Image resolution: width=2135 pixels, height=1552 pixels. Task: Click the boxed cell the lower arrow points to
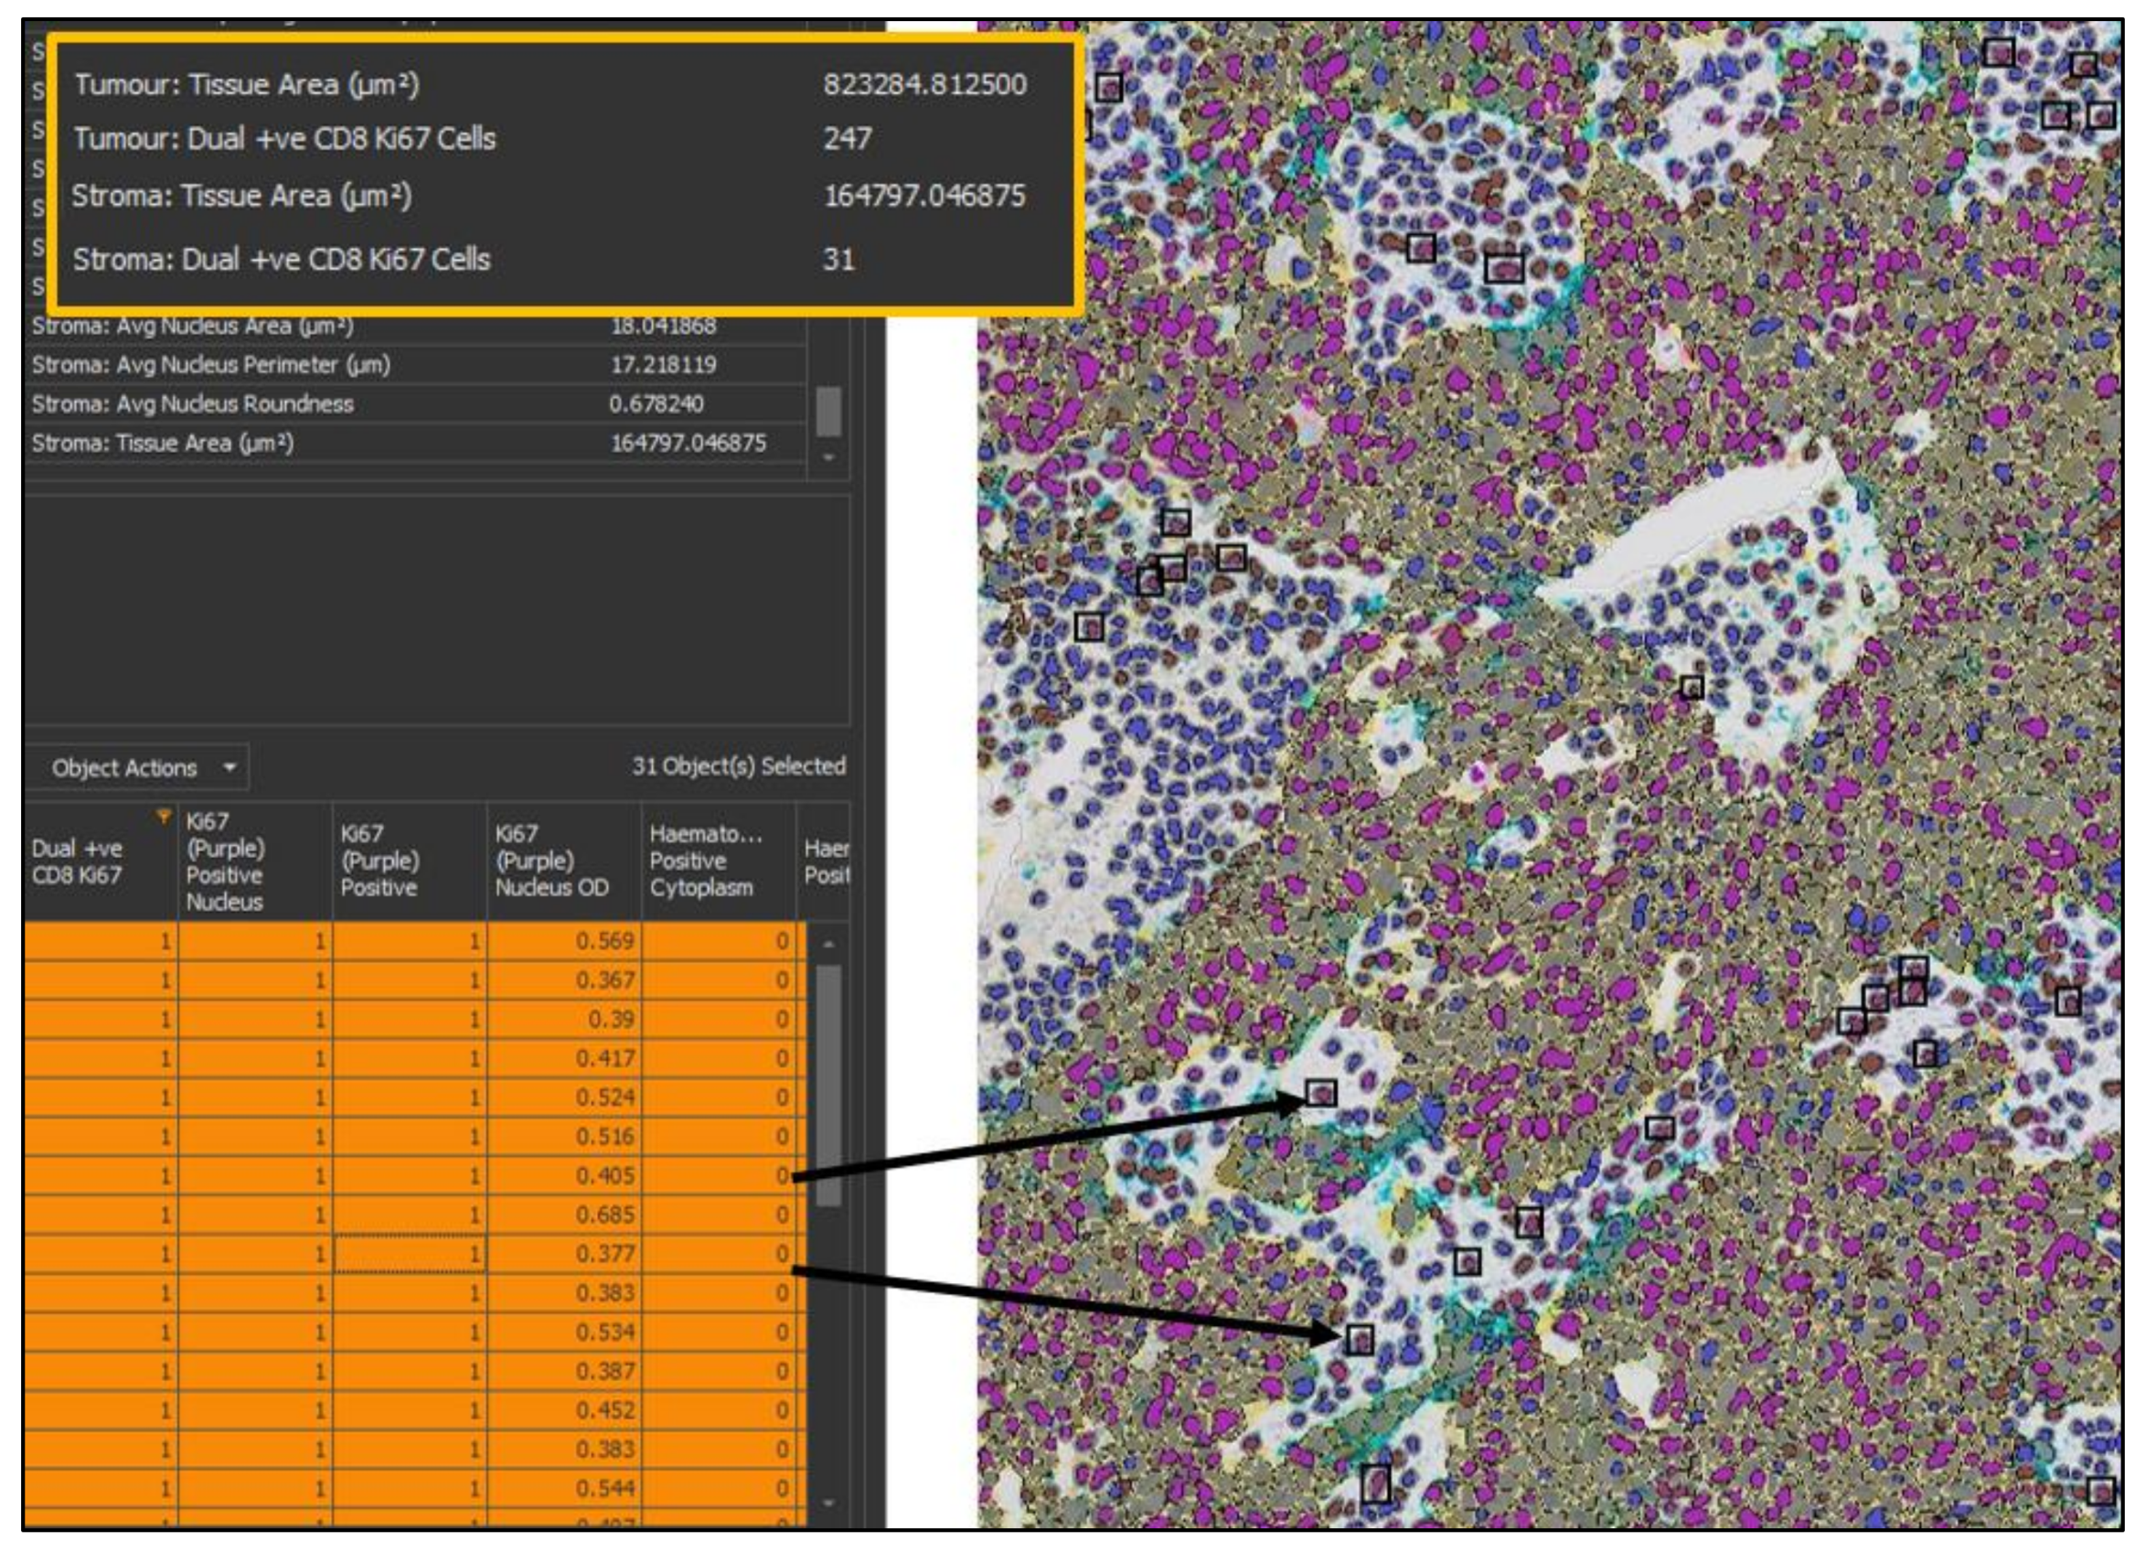tap(1359, 1338)
